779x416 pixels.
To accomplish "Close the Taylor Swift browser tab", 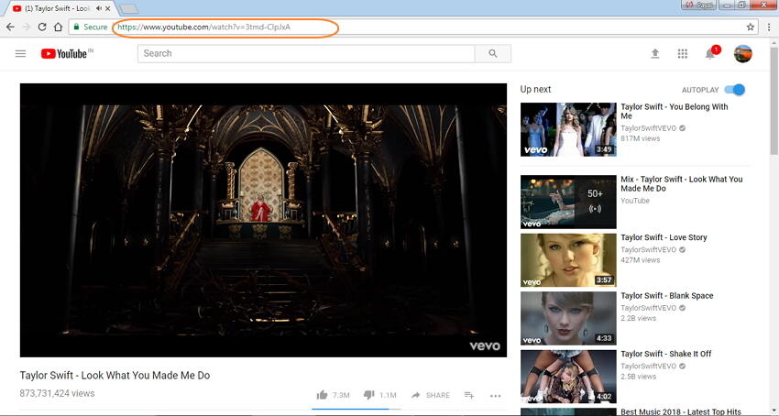I will 108,8.
